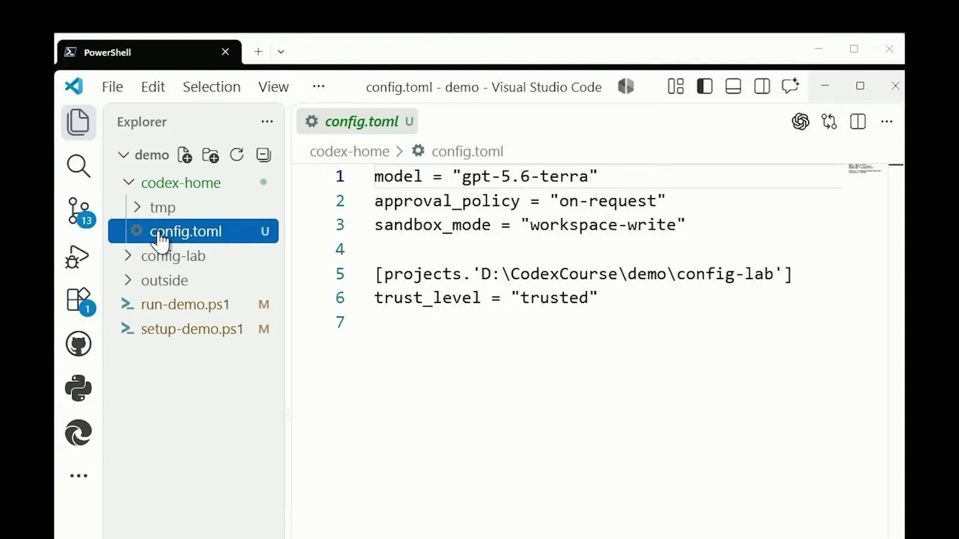Toggle bottom panel visibility
The width and height of the screenshot is (959, 539).
tap(733, 86)
